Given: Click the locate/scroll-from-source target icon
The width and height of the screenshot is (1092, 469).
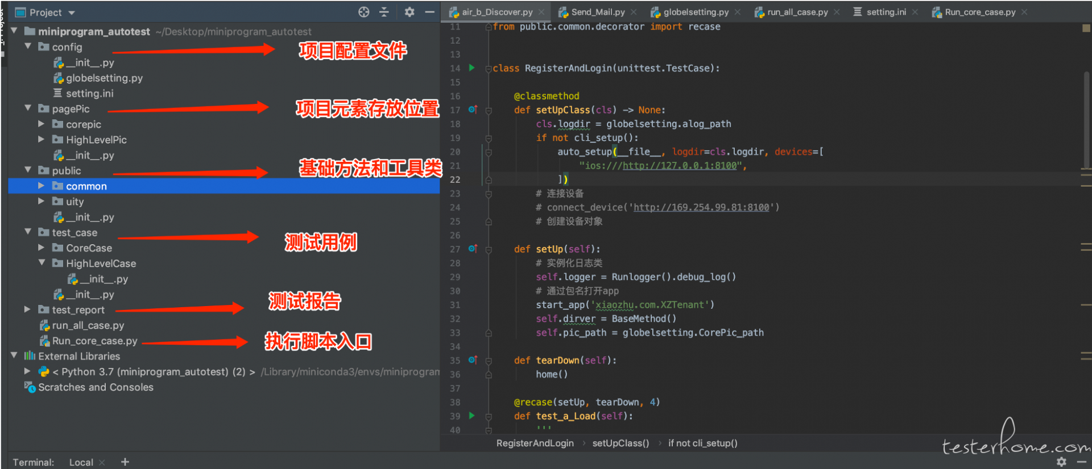Looking at the screenshot, I should (x=364, y=12).
